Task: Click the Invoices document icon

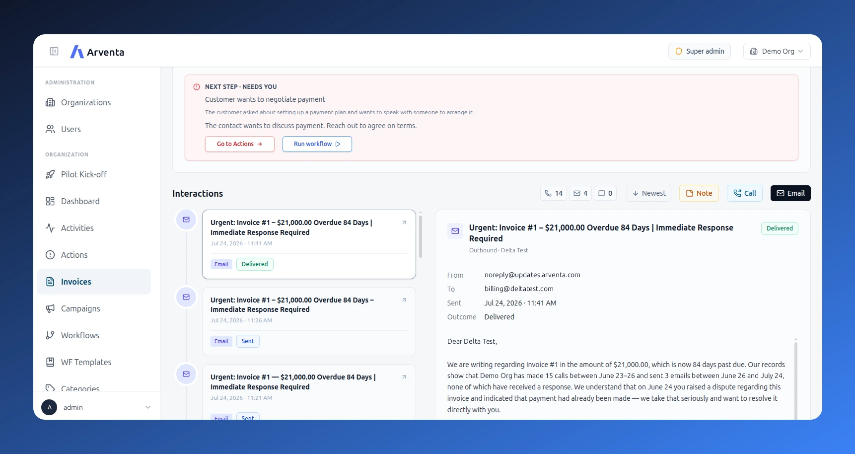Action: coord(50,282)
